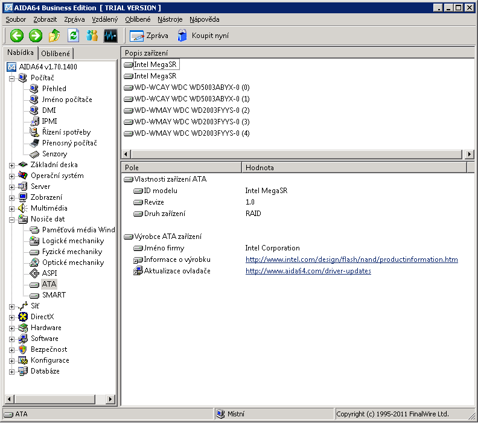This screenshot has width=478, height=423.
Task: Expand the DirectX node
Action: click(x=11, y=317)
